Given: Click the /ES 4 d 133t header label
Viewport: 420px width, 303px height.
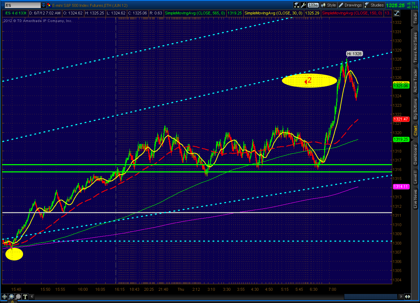Looking at the screenshot, I should click(15, 13).
